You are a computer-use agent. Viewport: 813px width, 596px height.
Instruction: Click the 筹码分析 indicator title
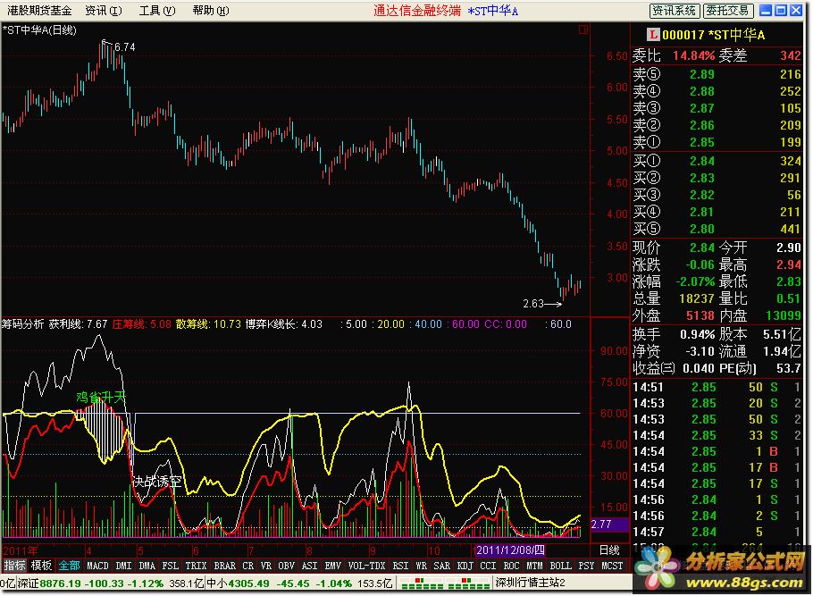23,324
